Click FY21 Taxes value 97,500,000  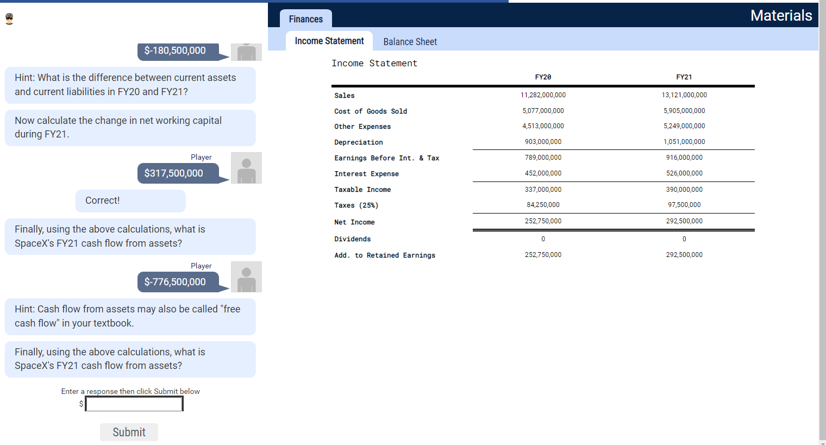click(x=684, y=205)
